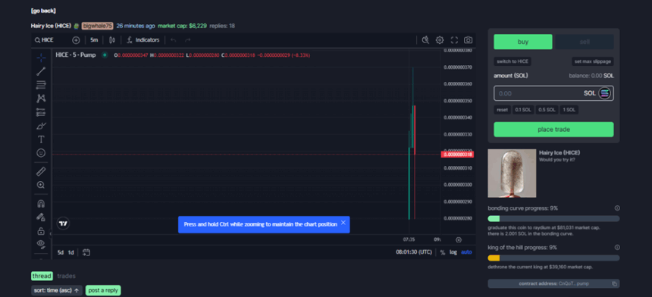The width and height of the screenshot is (652, 297).
Task: Open the go-to-date calendar icon
Action: (x=86, y=252)
